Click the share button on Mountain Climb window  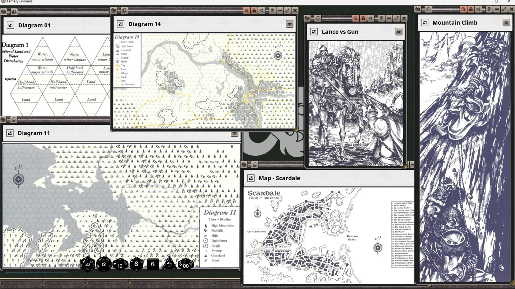click(x=478, y=9)
